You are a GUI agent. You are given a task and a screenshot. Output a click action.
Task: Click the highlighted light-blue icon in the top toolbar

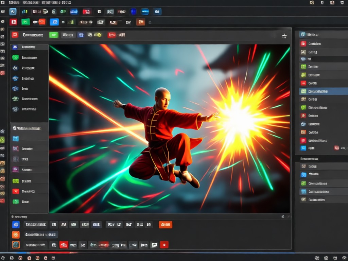point(13,12)
